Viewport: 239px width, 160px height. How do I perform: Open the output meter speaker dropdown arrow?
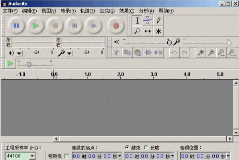19,53
